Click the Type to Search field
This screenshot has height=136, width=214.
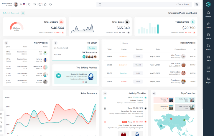144,4
